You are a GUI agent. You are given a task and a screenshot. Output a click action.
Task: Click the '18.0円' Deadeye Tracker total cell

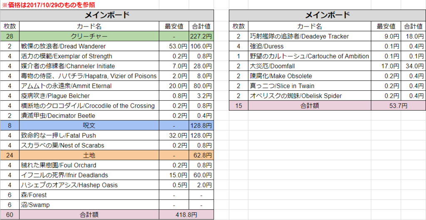pos(414,36)
